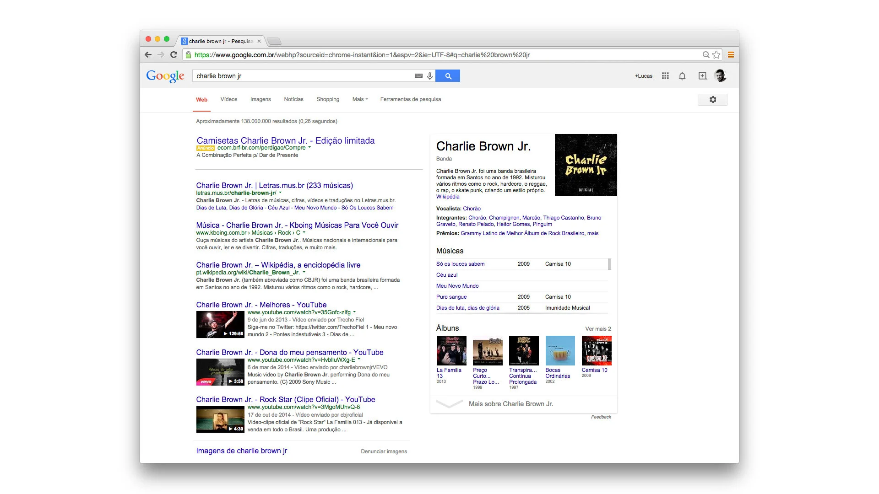The width and height of the screenshot is (879, 494).
Task: Open Grammy Latino de Melhor Álbum link
Action: (x=522, y=233)
